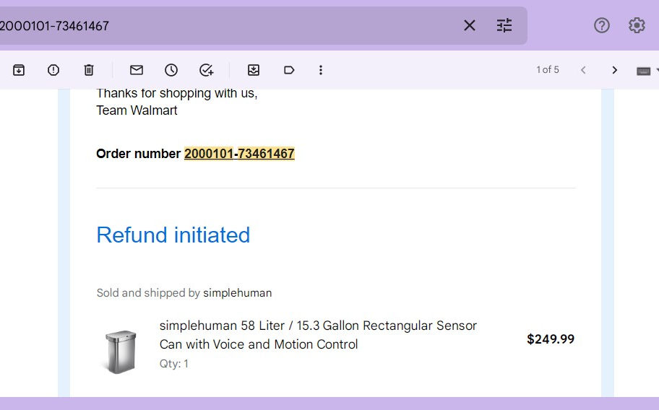Apply a label to this email
Image resolution: width=659 pixels, height=410 pixels.
pos(289,70)
